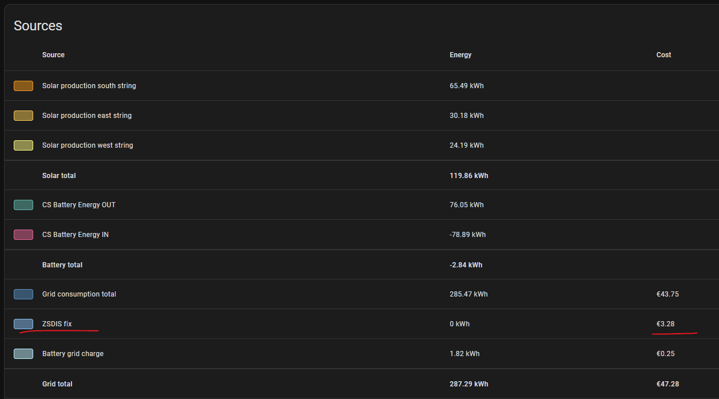This screenshot has width=719, height=399.
Task: Open the Solar production east string entry
Action: pos(87,116)
